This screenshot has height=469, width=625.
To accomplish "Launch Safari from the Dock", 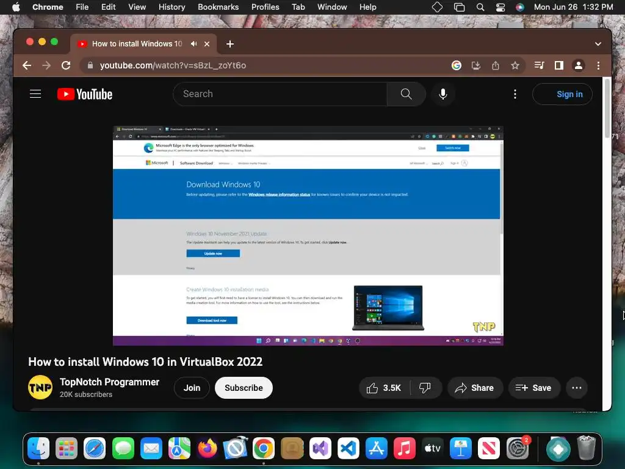I will point(95,448).
